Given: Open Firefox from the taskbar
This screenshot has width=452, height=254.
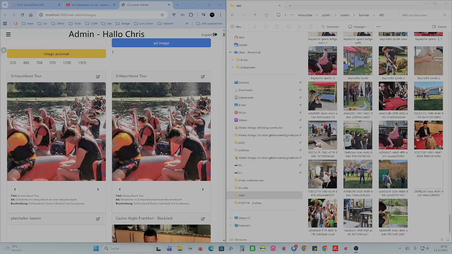Looking at the screenshot, I should (200, 248).
